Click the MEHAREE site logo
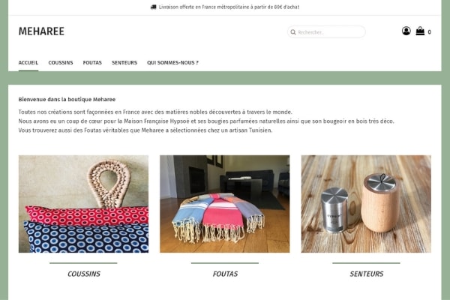Screen dimensions: 450x300 click(x=41, y=31)
